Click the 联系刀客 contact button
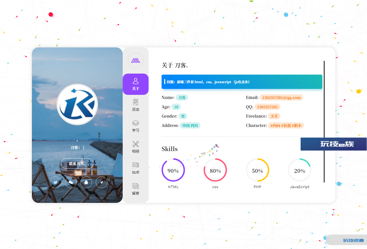The width and height of the screenshot is (367, 249). coord(77,163)
